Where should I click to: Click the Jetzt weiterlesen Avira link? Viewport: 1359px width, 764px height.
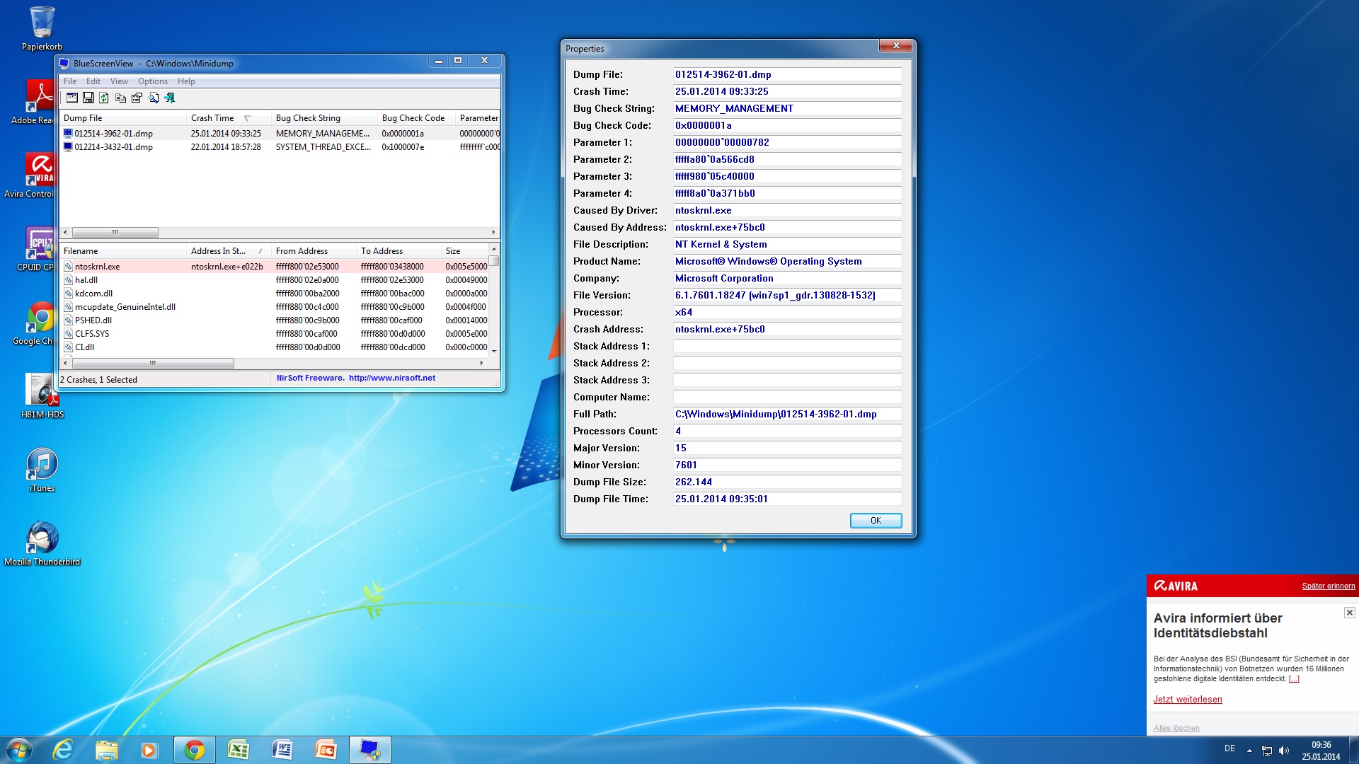pos(1187,700)
